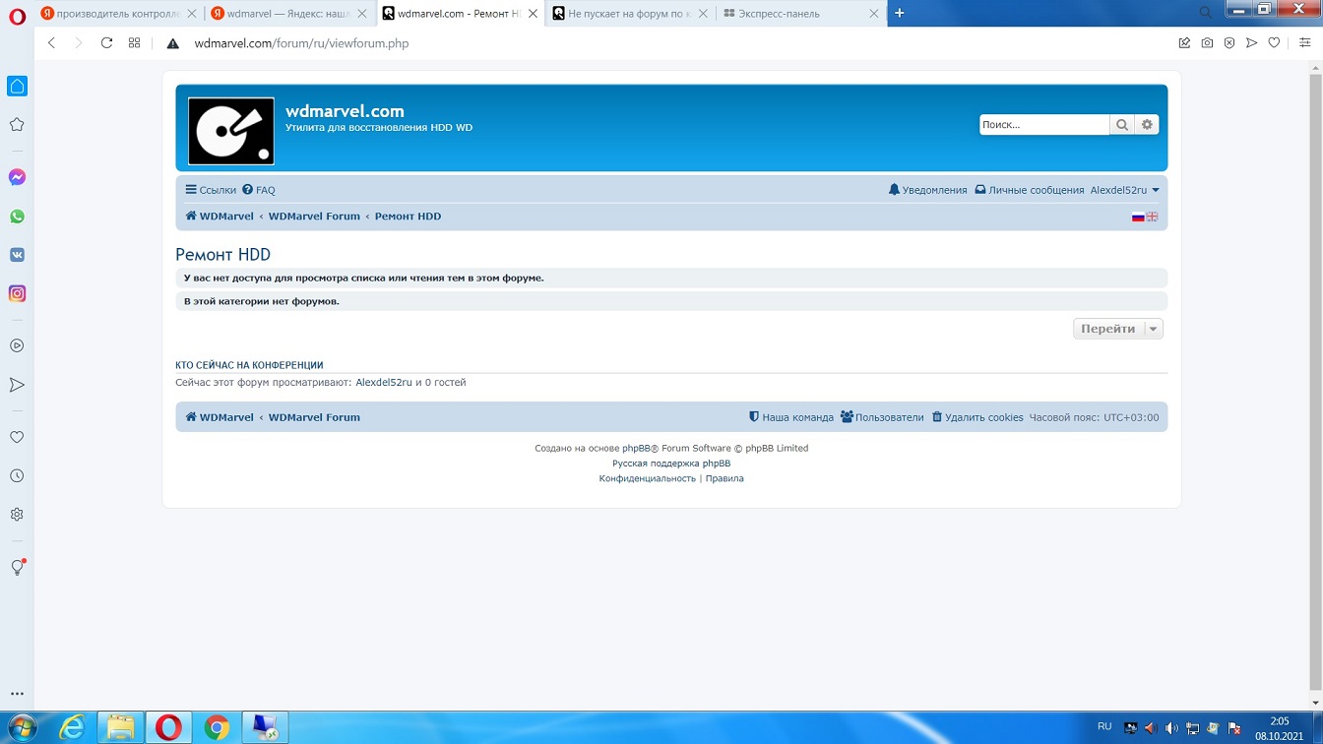The image size is (1323, 744).
Task: Open the Ссылки quick links menu
Action: pyautogui.click(x=211, y=190)
